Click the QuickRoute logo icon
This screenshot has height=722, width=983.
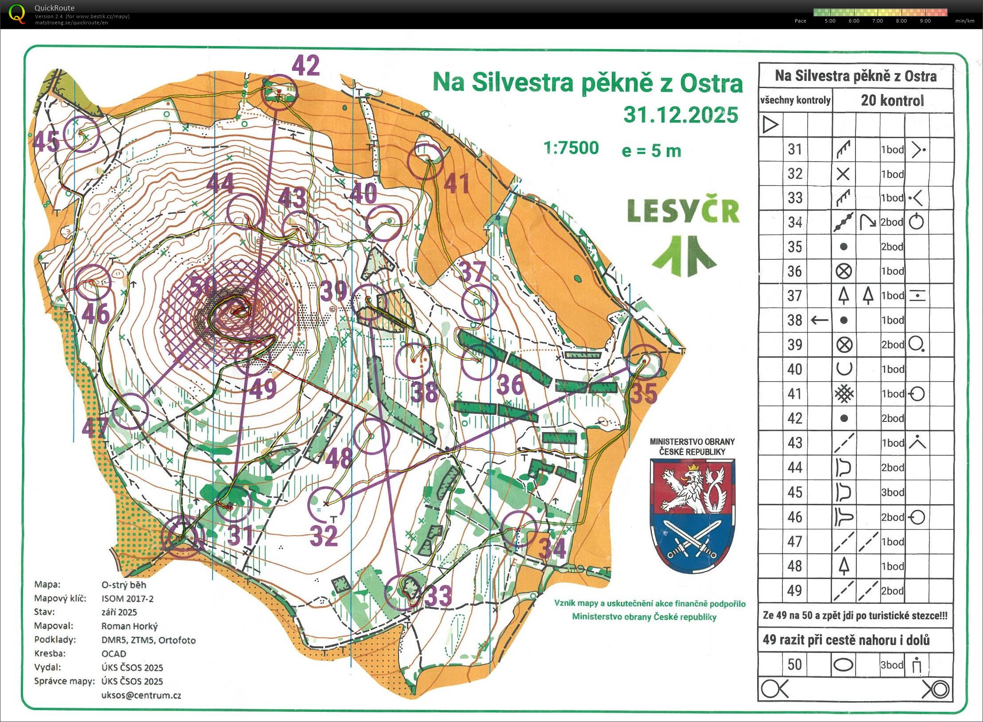pos(17,14)
